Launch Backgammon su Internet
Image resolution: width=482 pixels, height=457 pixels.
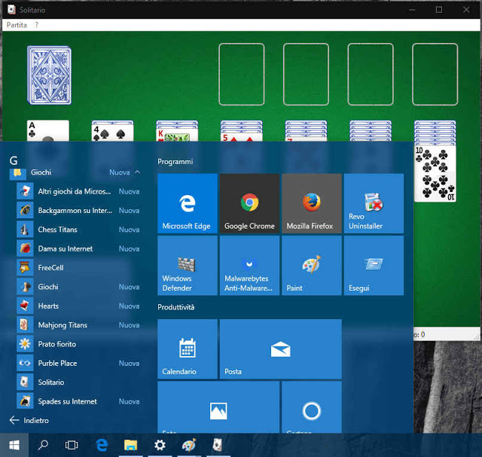(79, 211)
